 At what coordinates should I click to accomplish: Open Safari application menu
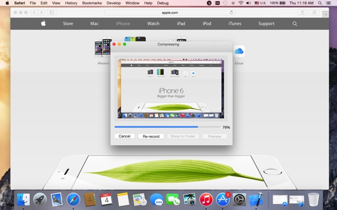point(19,3)
